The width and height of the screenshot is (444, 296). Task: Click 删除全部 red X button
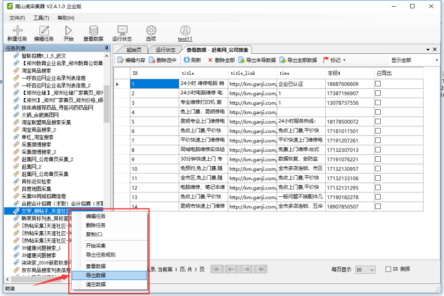tap(221, 60)
